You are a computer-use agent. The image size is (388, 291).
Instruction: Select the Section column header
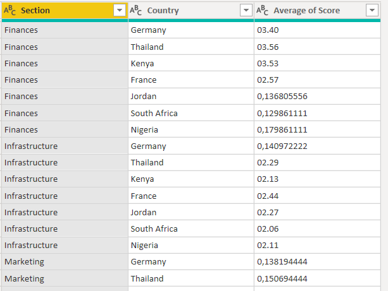(x=65, y=10)
